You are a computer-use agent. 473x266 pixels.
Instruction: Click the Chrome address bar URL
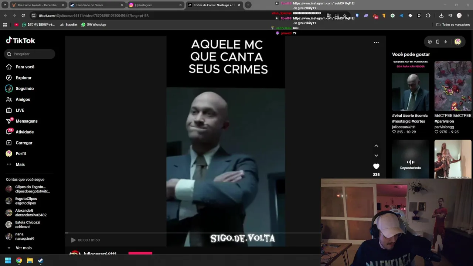[x=93, y=16]
